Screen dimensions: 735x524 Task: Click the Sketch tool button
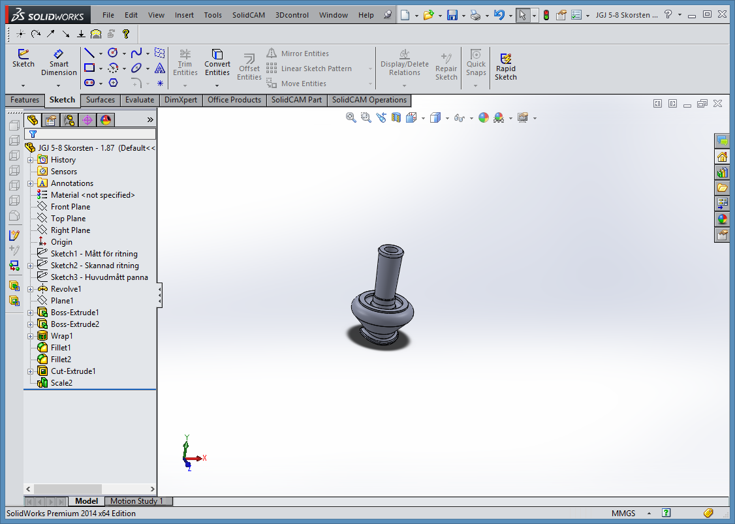(x=23, y=59)
